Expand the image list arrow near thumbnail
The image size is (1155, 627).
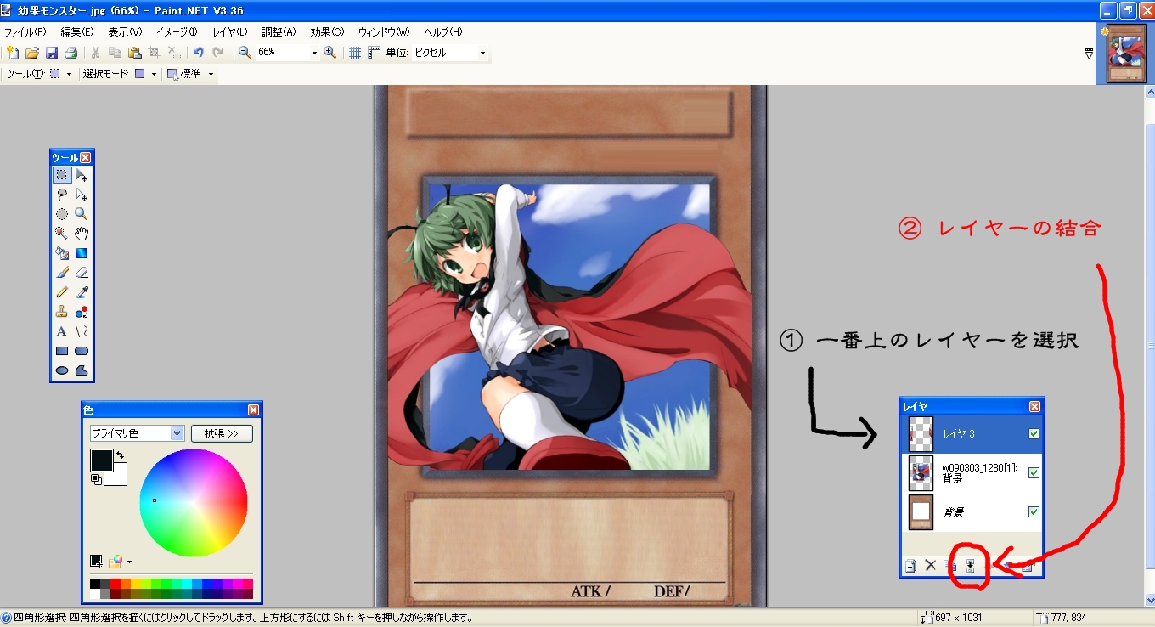(x=1089, y=54)
